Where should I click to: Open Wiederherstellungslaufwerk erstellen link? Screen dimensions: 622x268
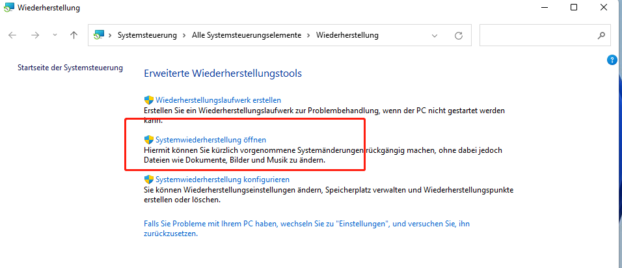tap(218, 100)
